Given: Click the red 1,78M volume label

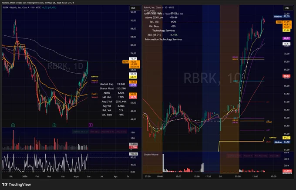Looking at the screenshot, I should [x=133, y=147].
